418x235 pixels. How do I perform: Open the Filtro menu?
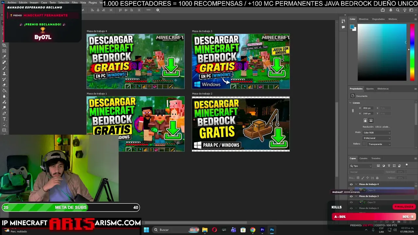75,3
